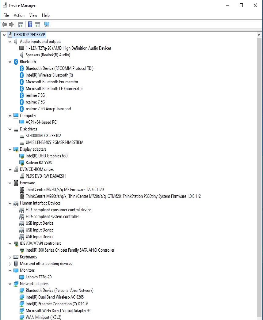
Task: Select HID-compliant system controller
Action: [52, 216]
